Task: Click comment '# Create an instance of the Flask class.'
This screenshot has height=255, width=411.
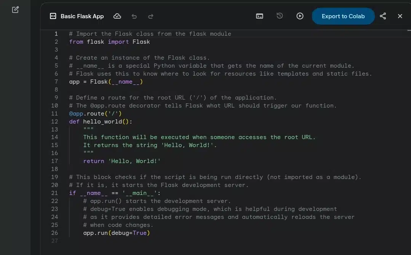Action: point(139,57)
